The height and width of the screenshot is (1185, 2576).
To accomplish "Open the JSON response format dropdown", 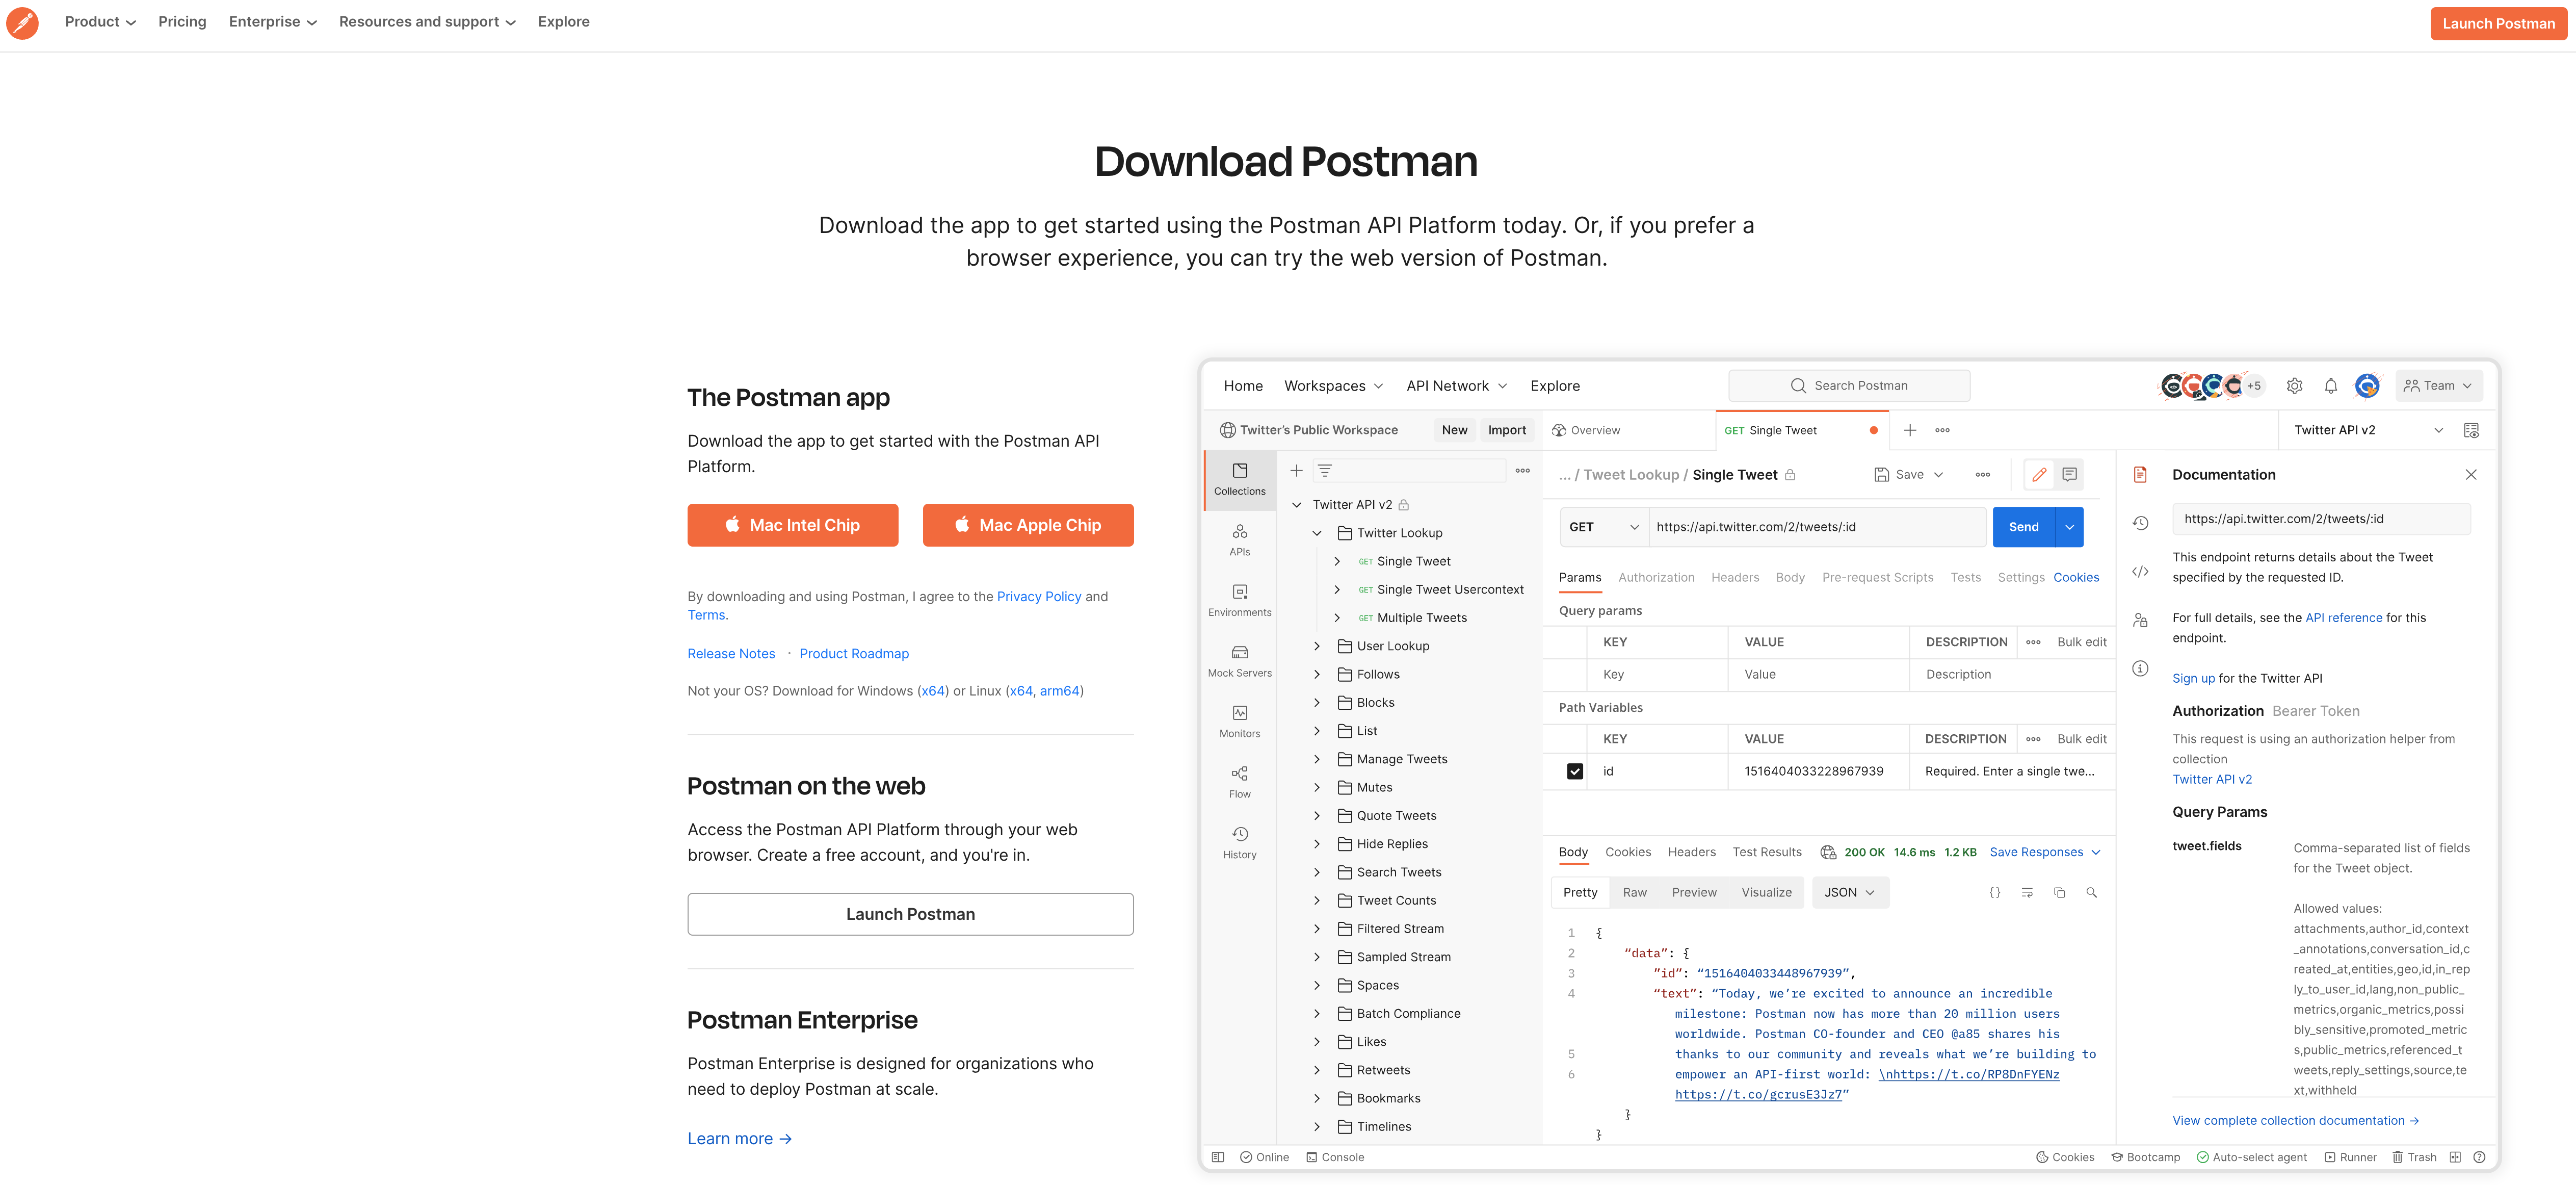I will (1849, 892).
